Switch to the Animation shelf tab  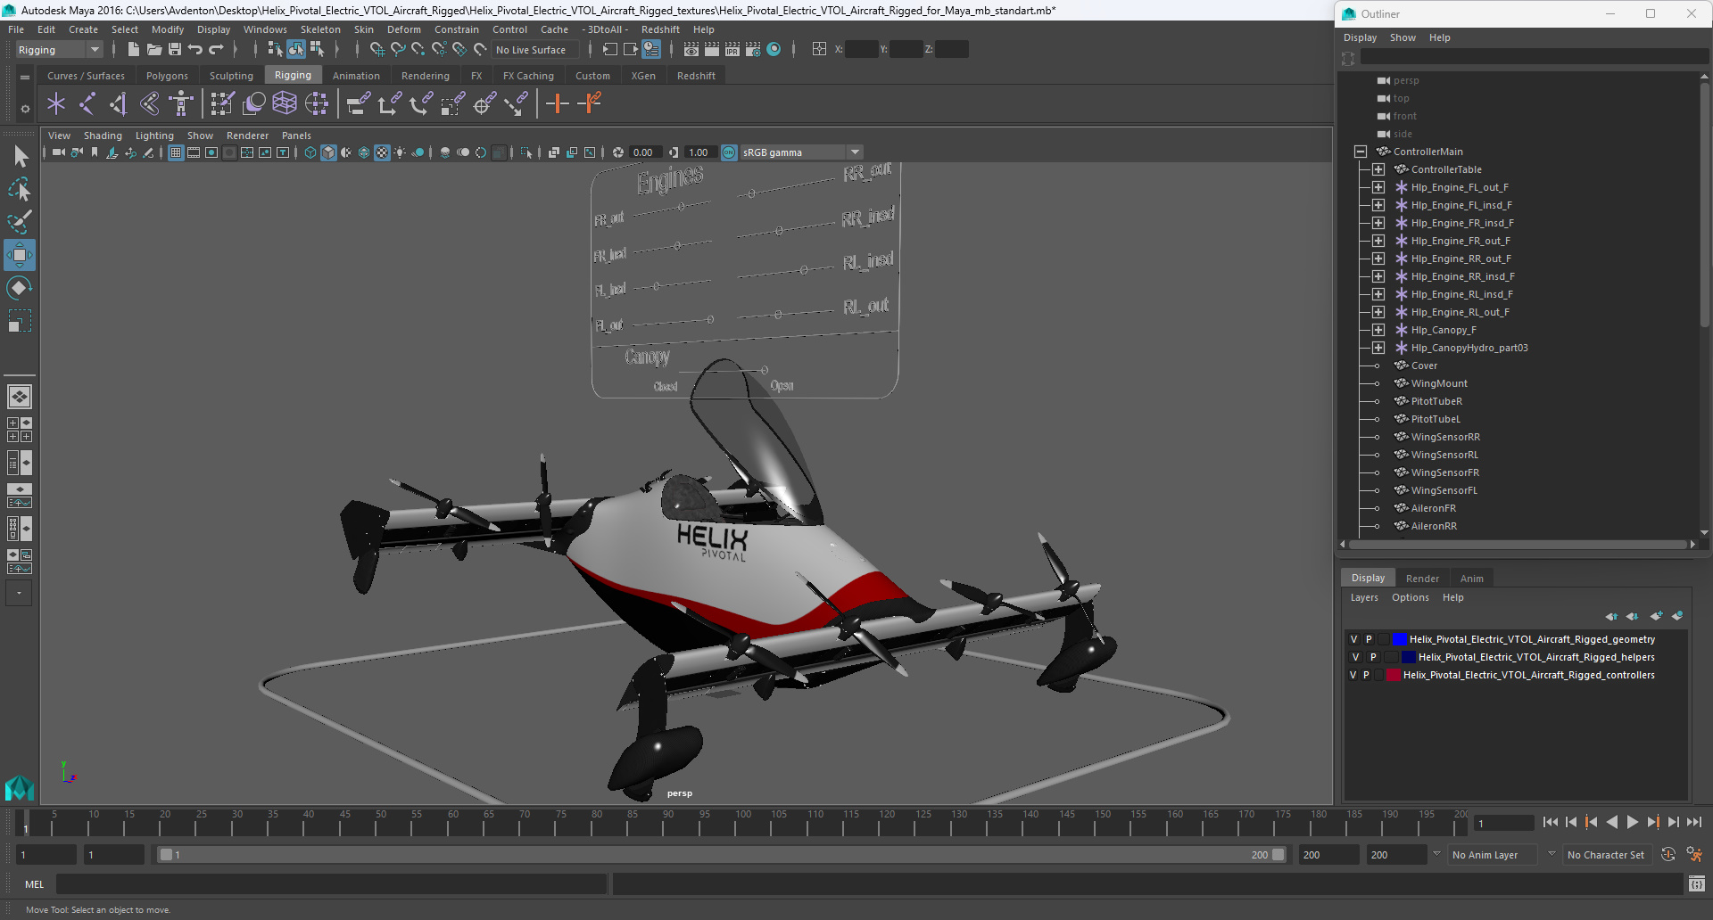356,76
